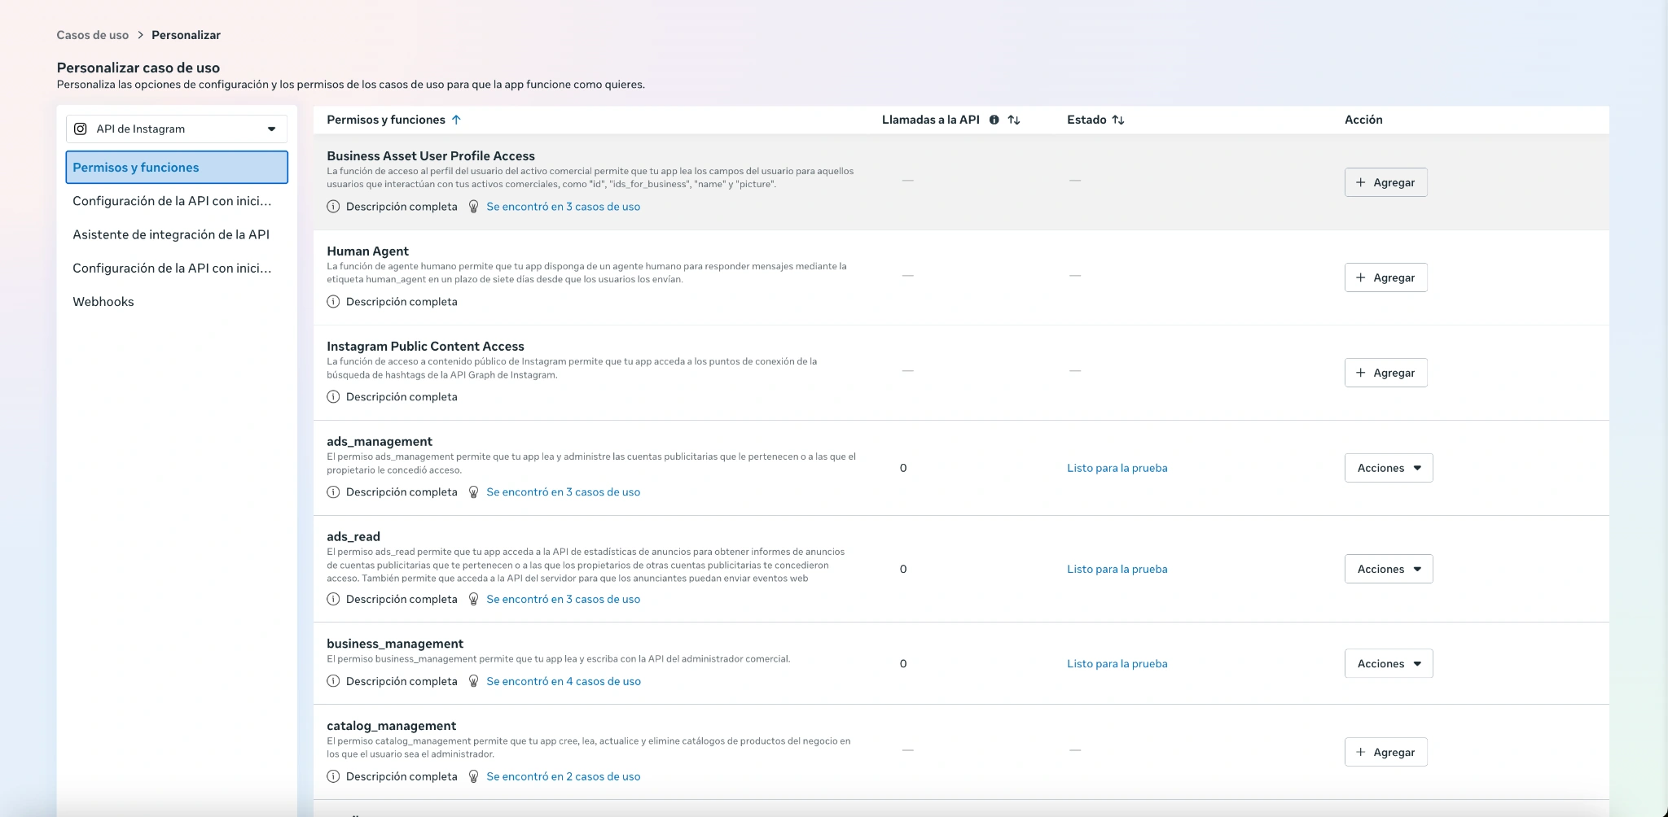This screenshot has width=1668, height=817.
Task: Click lightbulb icon in Business Asset User Profile row
Action: [x=473, y=207]
